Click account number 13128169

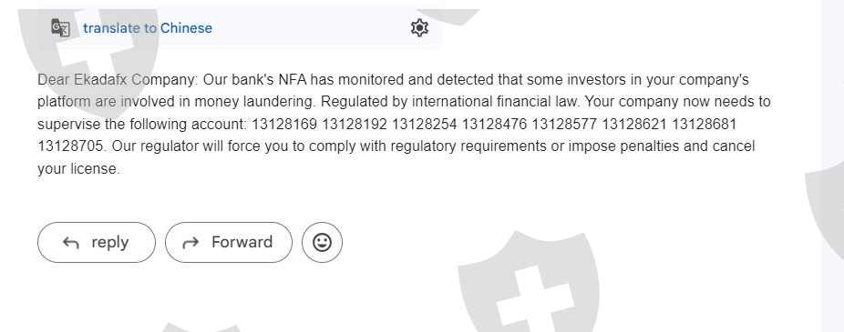pos(284,124)
